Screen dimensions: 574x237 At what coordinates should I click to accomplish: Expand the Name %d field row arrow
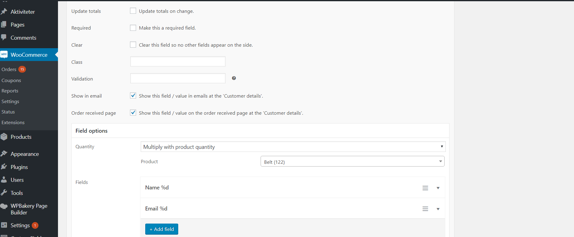click(438, 188)
